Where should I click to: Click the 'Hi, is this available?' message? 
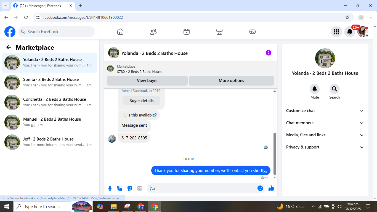pyautogui.click(x=139, y=115)
